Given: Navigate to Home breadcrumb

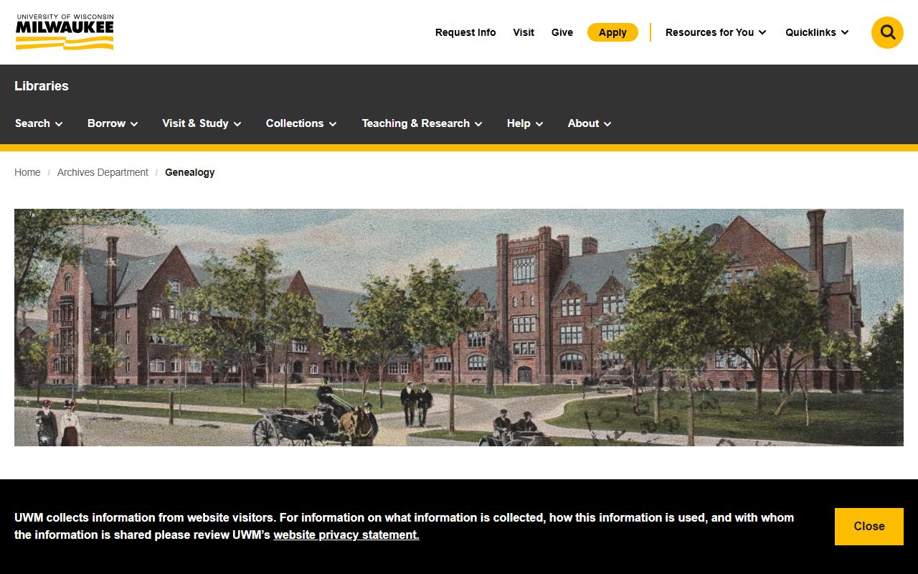Looking at the screenshot, I should [x=27, y=172].
